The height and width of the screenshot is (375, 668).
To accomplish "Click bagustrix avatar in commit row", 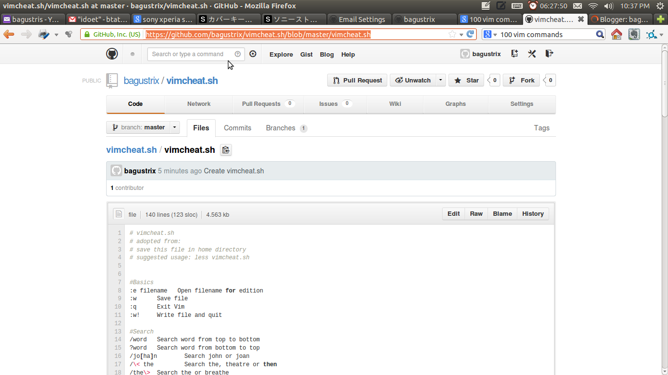I will (116, 170).
